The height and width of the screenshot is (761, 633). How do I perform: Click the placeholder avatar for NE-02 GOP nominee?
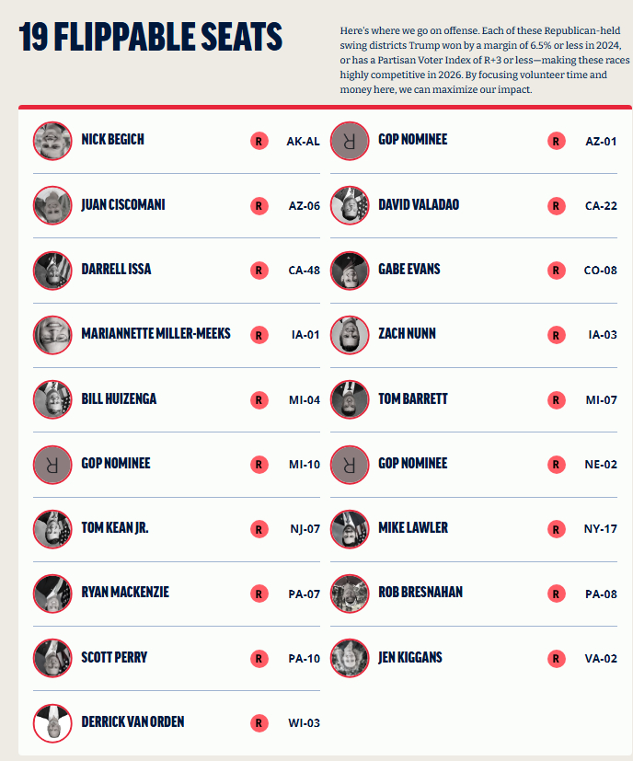click(x=350, y=464)
